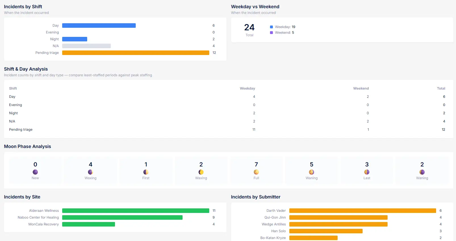Click the large "24" total number
Viewport: 456px width, 241px height.
(x=249, y=27)
